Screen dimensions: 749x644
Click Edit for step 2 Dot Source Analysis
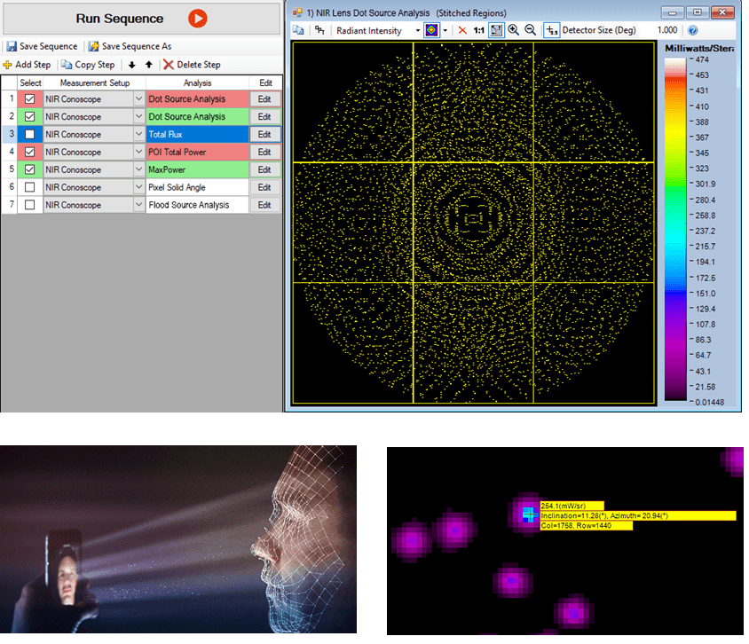[x=264, y=116]
